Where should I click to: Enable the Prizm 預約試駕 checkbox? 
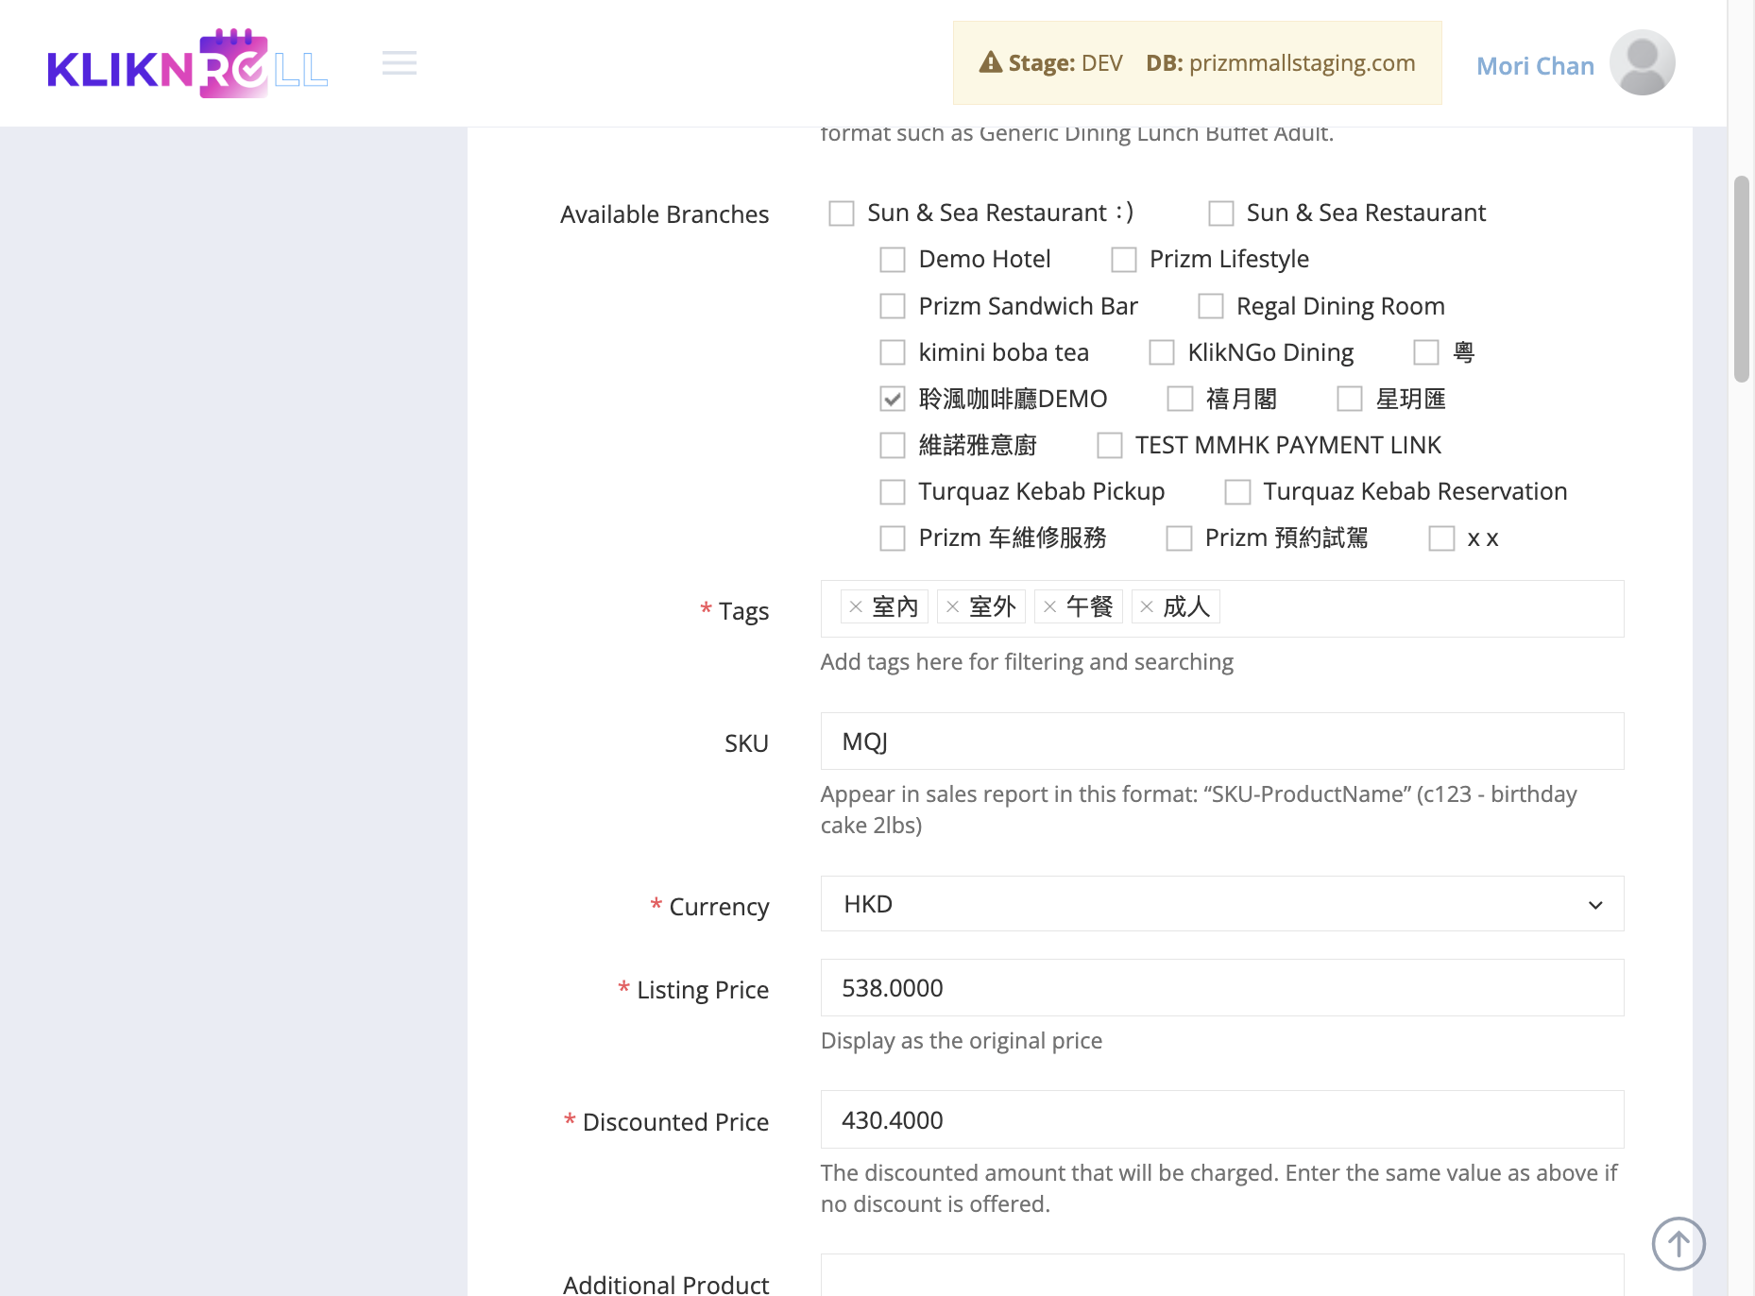point(1179,538)
